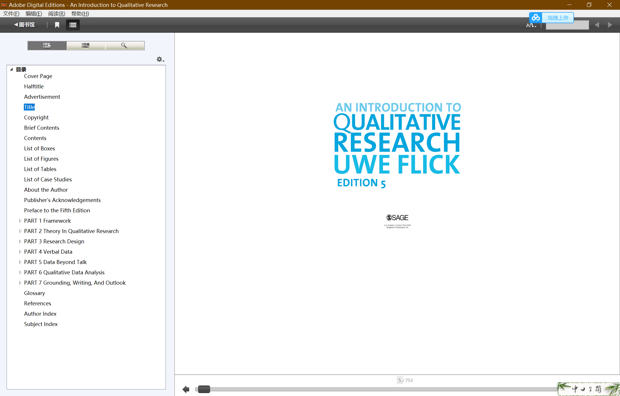Open Preface to the Fifth Edition
The image size is (620, 396).
[57, 210]
